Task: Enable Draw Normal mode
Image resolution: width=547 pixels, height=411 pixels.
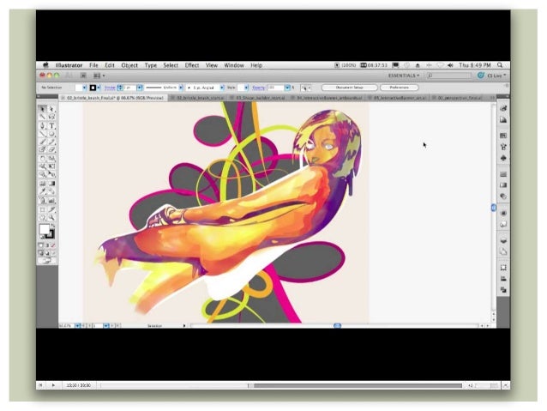Action: pos(41,253)
